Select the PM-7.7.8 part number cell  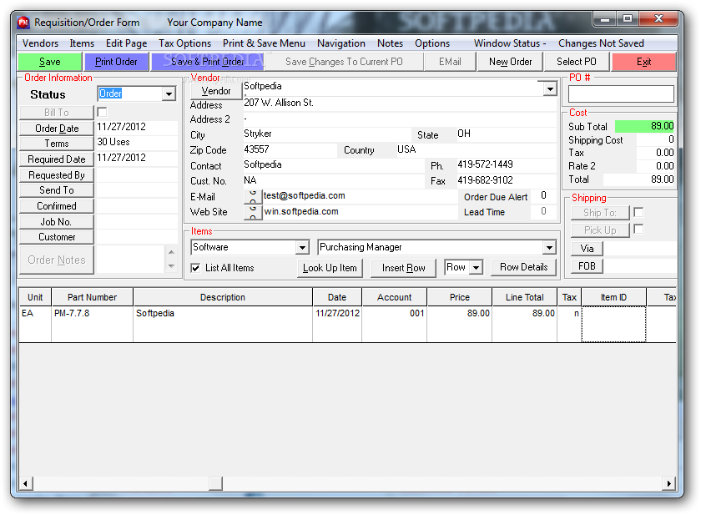point(92,325)
